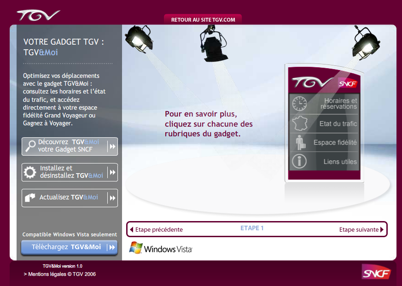The height and width of the screenshot is (286, 402).
Task: Click the clock icon for Horaires
Action: [299, 104]
